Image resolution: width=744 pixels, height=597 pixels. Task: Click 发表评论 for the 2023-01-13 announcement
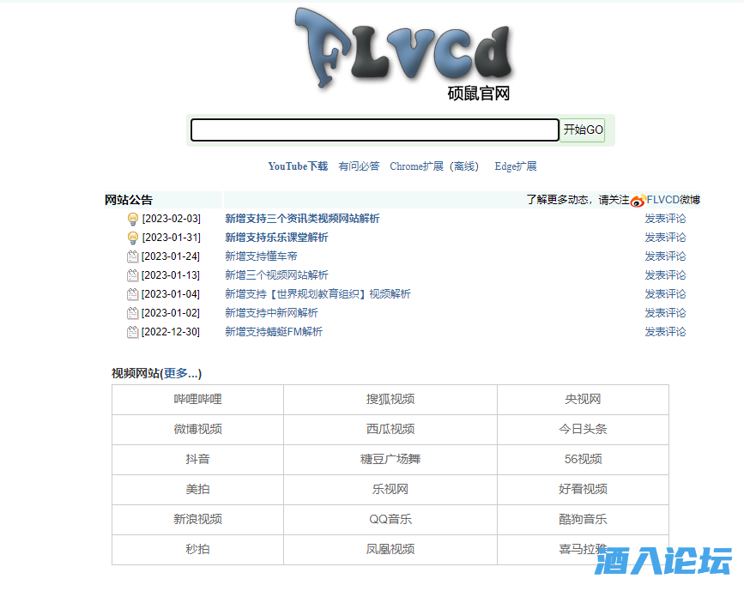(x=665, y=275)
